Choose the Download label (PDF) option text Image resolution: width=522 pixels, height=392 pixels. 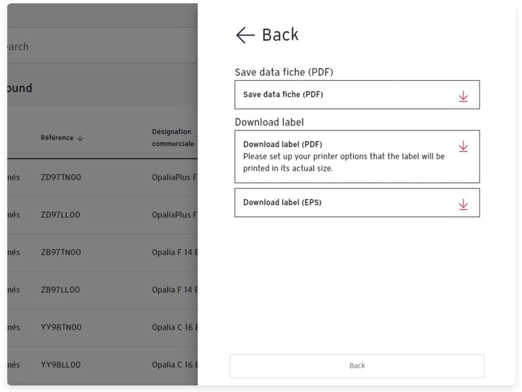(283, 145)
